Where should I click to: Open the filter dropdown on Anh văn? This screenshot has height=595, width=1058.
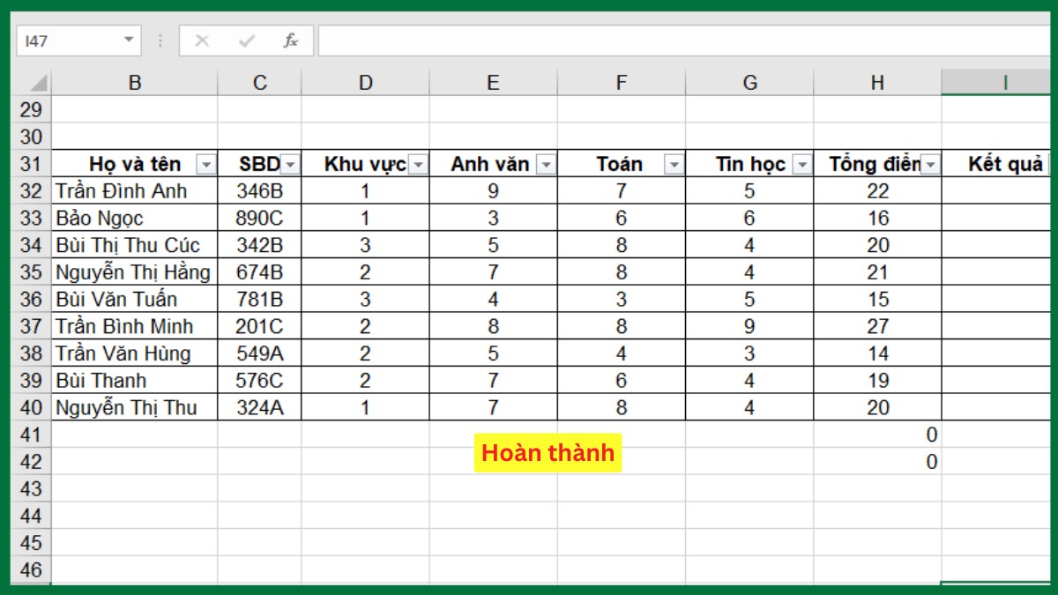(545, 164)
